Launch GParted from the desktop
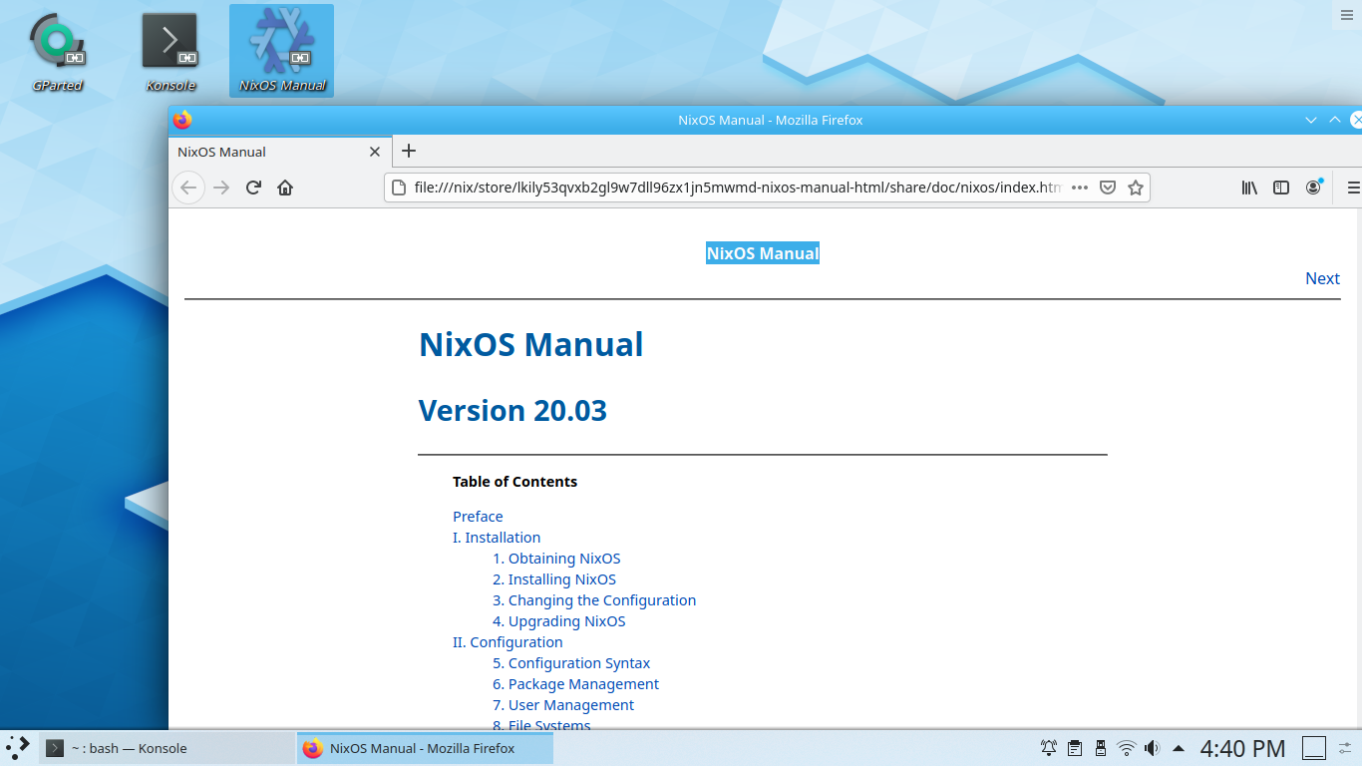The height and width of the screenshot is (766, 1362). pos(56,44)
